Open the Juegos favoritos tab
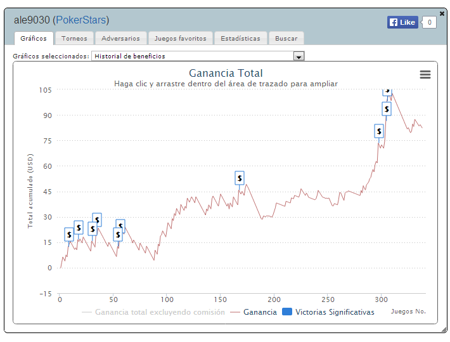450x342 pixels. (180, 38)
